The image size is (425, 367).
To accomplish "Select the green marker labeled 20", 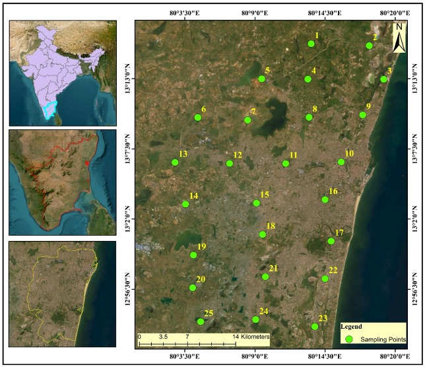I will point(193,288).
